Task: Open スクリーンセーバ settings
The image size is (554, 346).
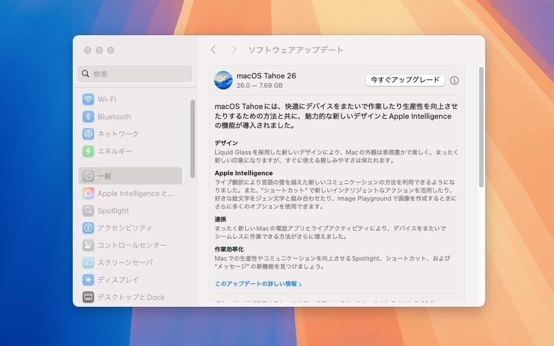Action: pyautogui.click(x=125, y=262)
